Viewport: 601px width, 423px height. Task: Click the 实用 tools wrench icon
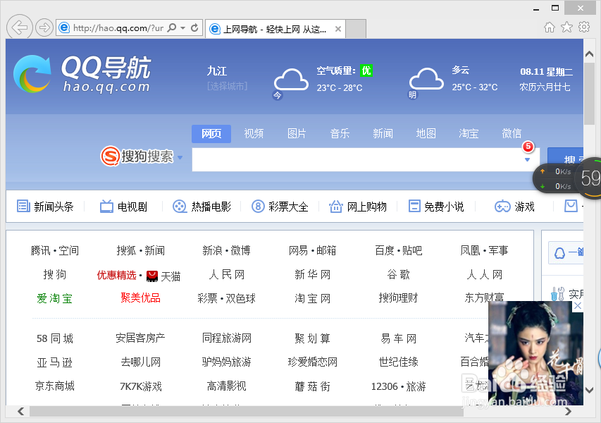(557, 294)
